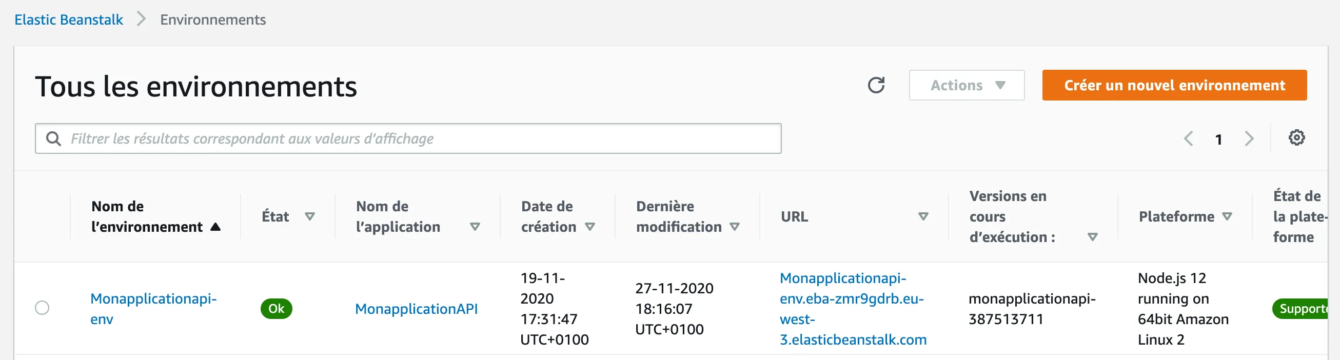Sort by État column arrow
Viewport: 1340px width, 360px height.
309,216
